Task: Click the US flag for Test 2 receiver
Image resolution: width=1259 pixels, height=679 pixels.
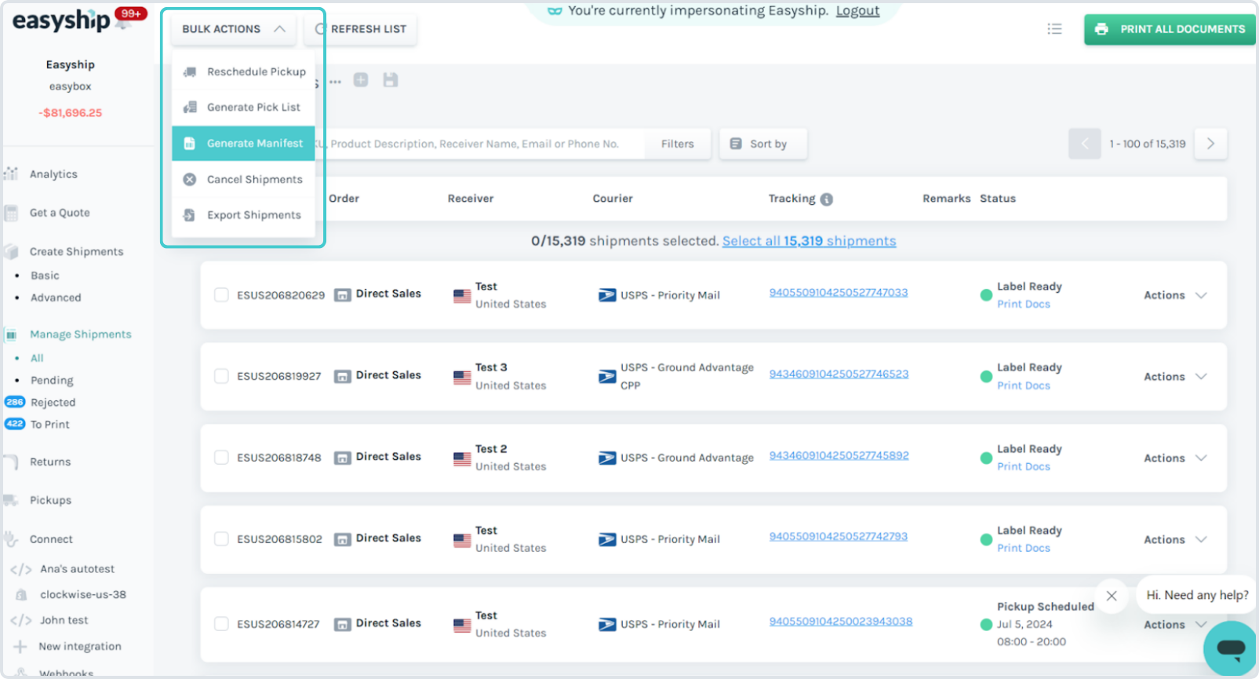Action: tap(462, 459)
